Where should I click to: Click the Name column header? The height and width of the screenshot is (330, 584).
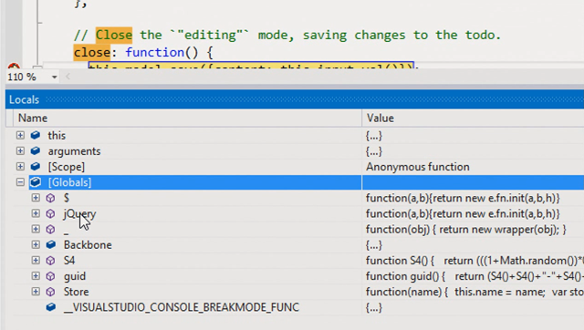click(x=187, y=119)
